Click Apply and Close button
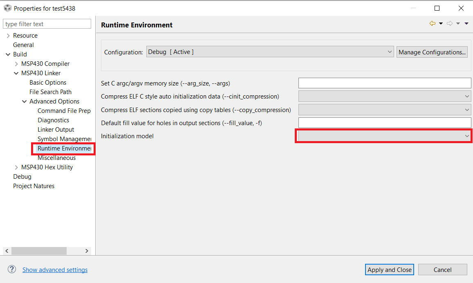This screenshot has height=283, width=473. click(389, 270)
